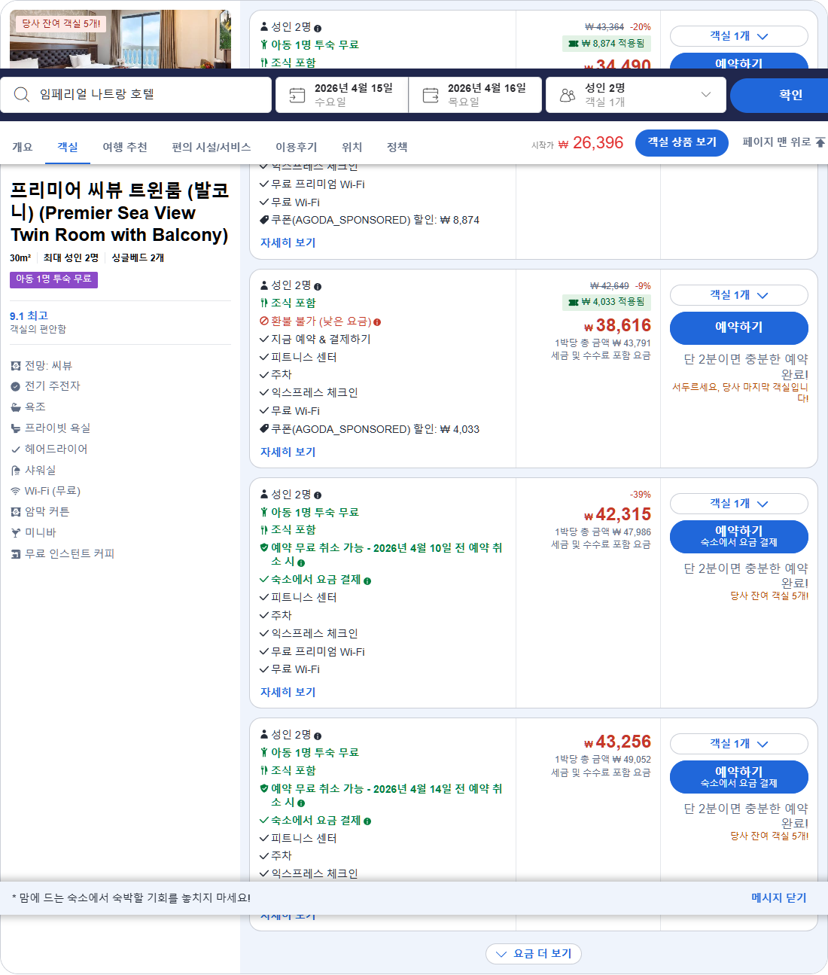
Task: Open the guest selector dropdown chevron
Action: [x=705, y=93]
